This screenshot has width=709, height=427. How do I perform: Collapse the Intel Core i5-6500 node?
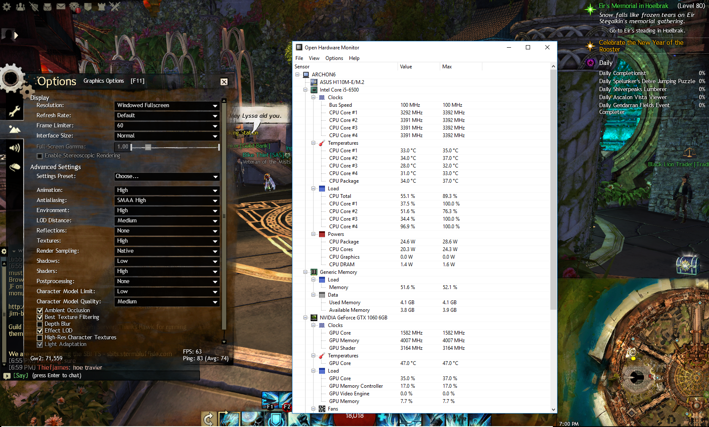(x=305, y=90)
